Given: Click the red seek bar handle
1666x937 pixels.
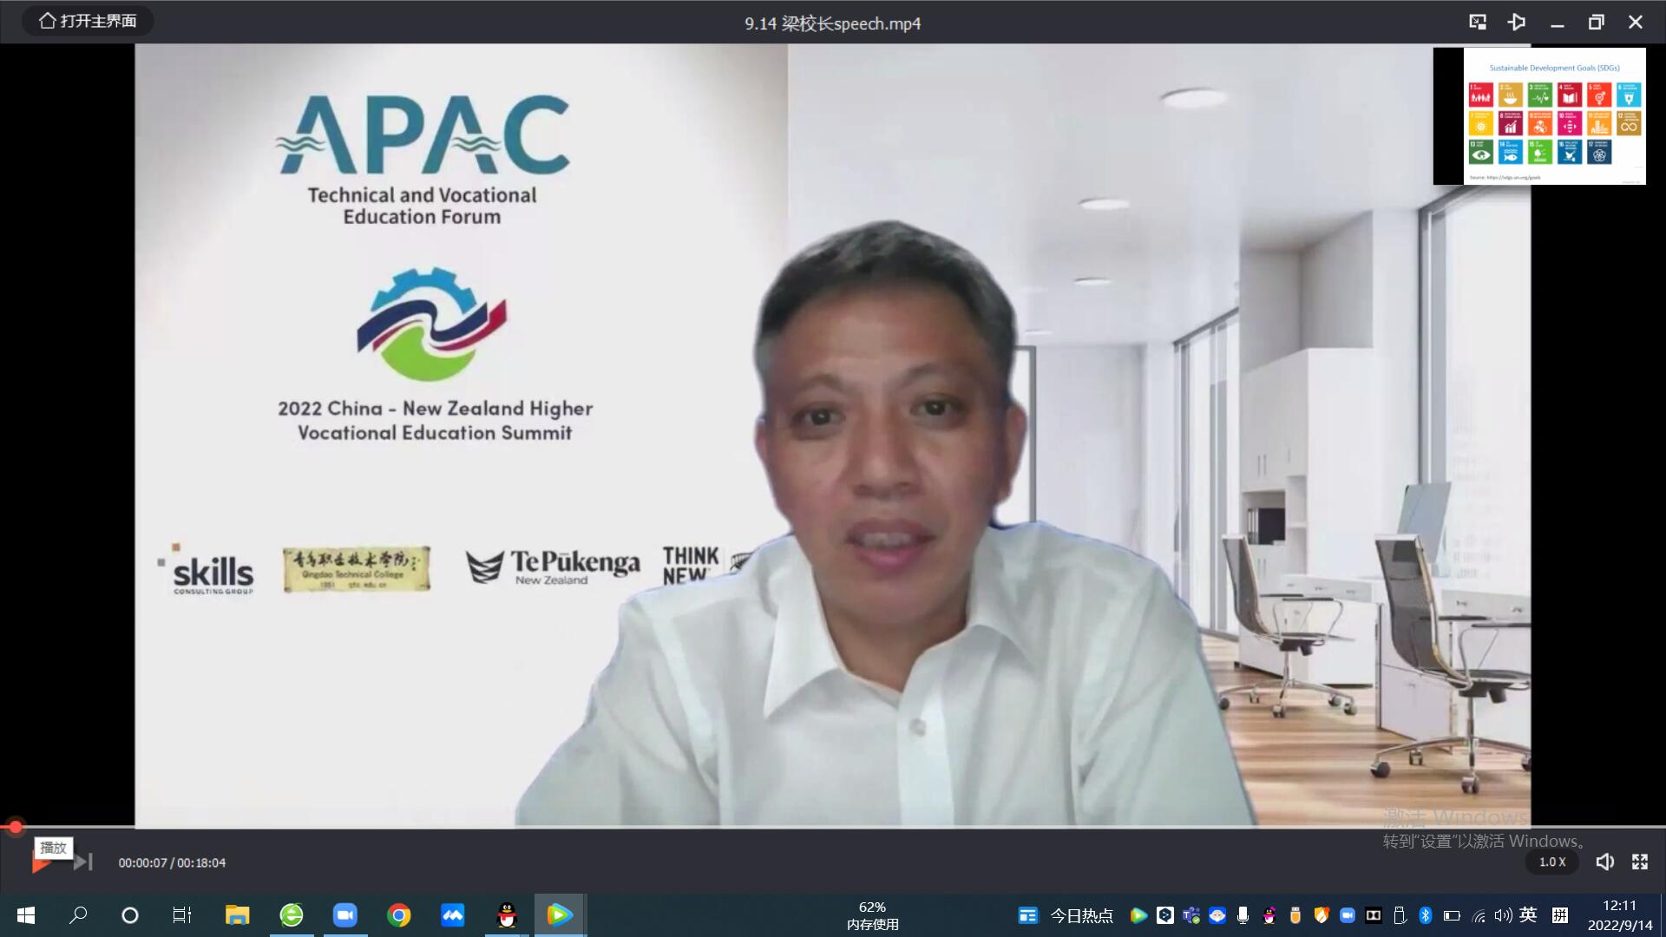Looking at the screenshot, I should pyautogui.click(x=16, y=827).
